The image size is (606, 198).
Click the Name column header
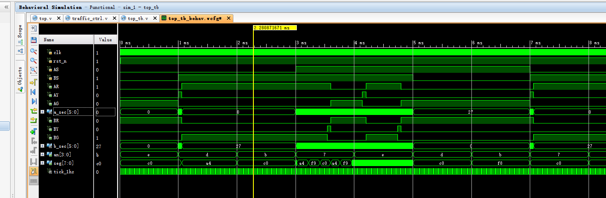tap(66, 40)
